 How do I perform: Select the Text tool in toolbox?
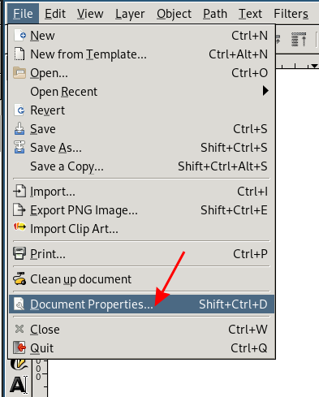pos(19,384)
